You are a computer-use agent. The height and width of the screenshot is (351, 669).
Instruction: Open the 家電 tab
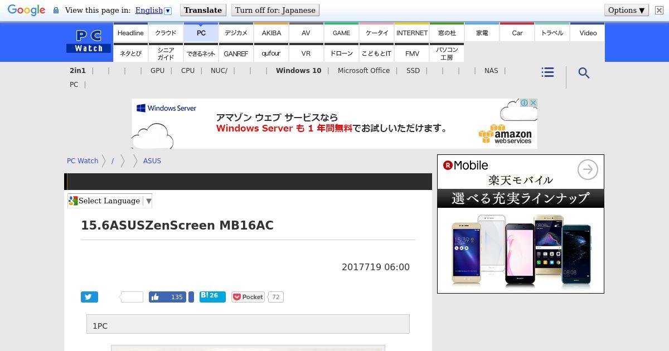tap(482, 33)
